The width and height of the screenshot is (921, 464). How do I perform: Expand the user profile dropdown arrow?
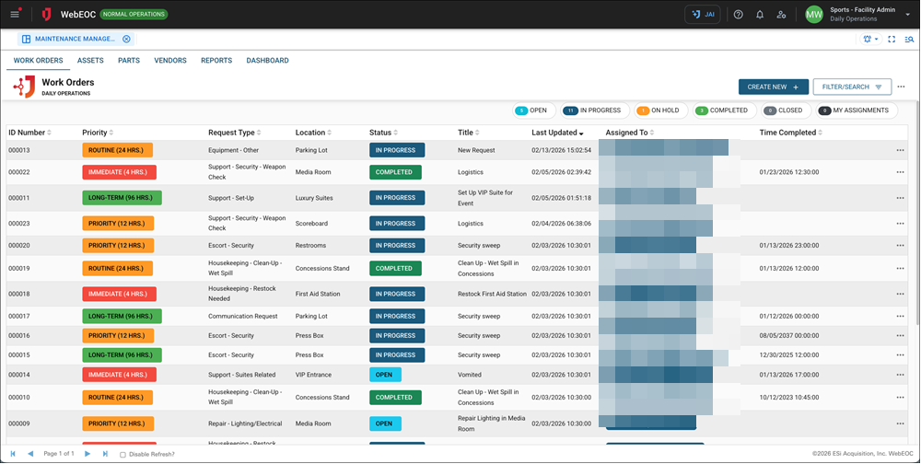905,15
